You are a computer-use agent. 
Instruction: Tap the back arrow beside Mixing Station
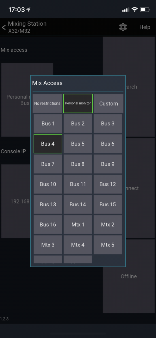click(x=4, y=27)
